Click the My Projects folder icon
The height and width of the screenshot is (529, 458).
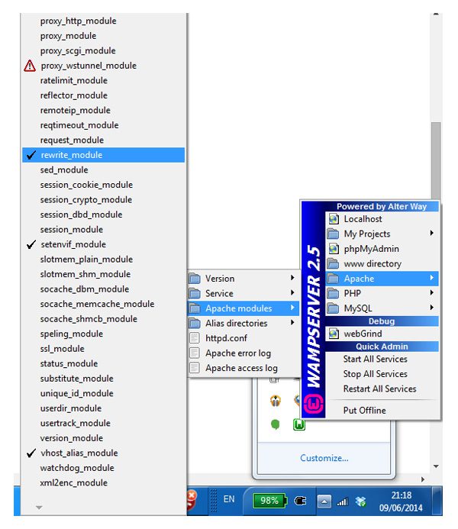[x=334, y=234]
